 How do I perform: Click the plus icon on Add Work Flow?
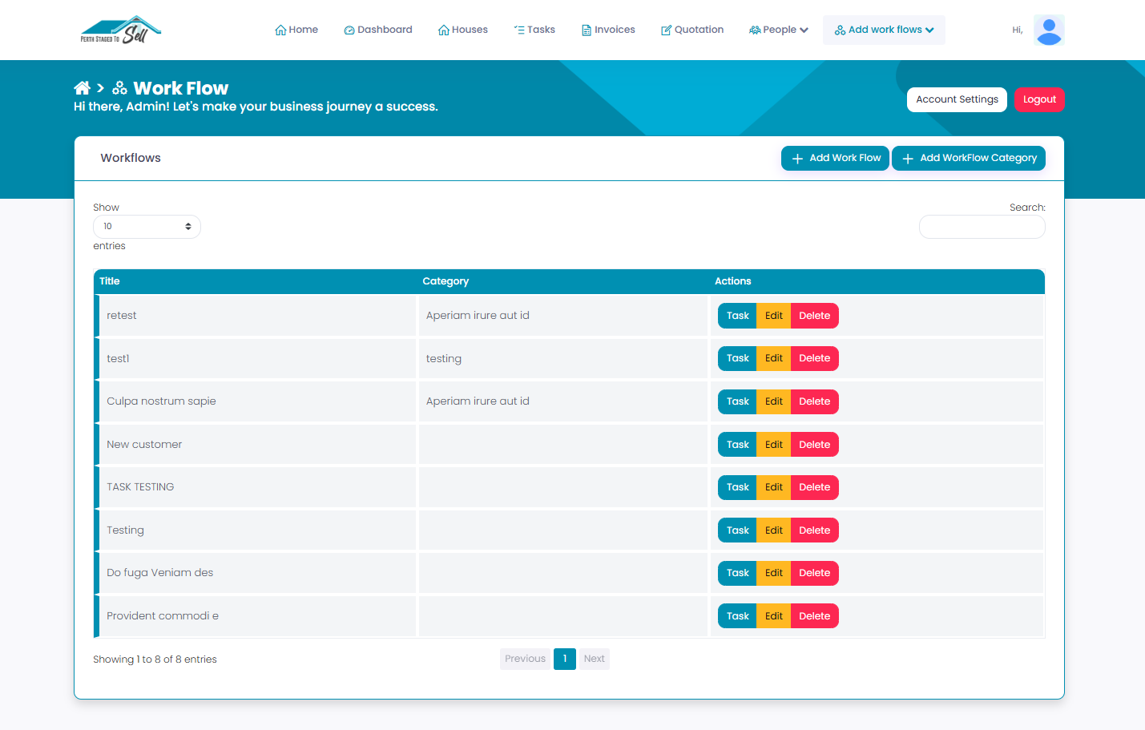797,159
